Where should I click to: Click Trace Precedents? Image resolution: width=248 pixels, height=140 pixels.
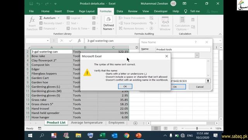coord(132,18)
